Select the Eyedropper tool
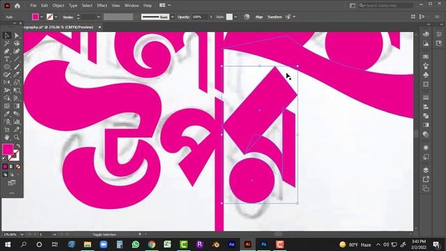The height and width of the screenshot is (251, 446). [7, 114]
